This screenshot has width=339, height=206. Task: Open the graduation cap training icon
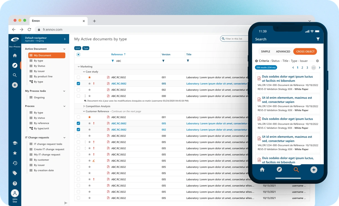(x=15, y=143)
